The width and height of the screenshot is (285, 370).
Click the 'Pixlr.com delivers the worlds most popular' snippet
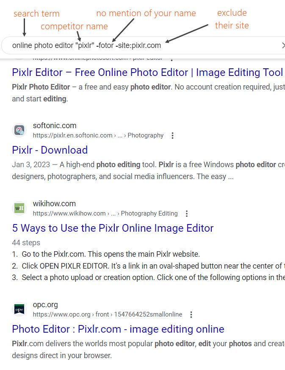[x=148, y=350]
